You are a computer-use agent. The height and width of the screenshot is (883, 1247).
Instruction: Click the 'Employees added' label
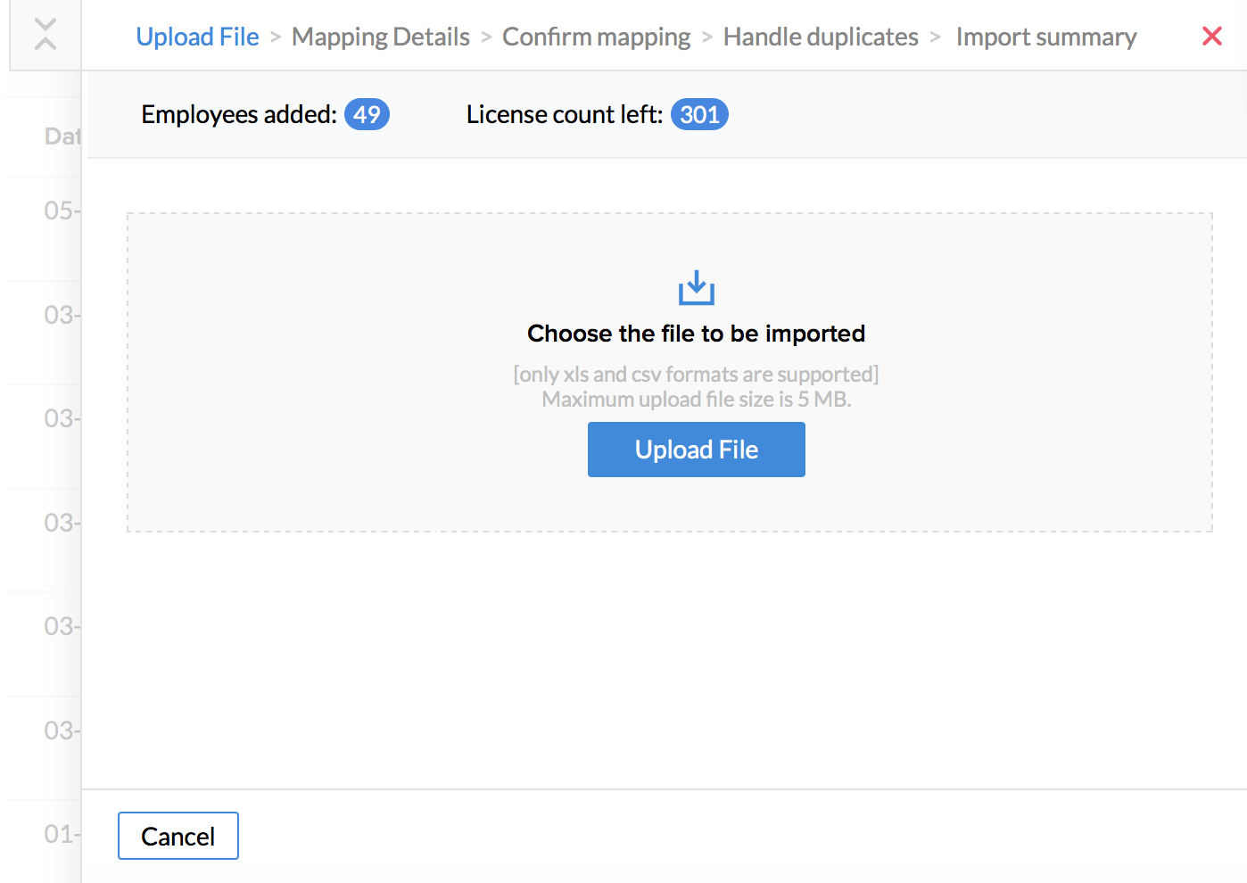(x=238, y=114)
